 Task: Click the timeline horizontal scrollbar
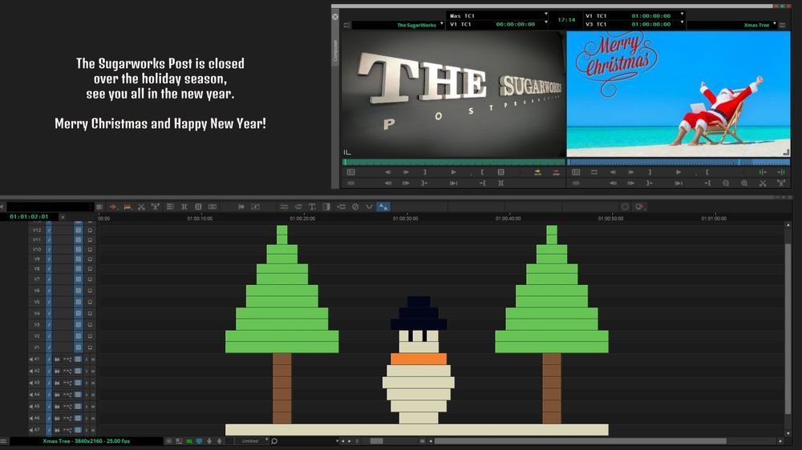(x=581, y=441)
